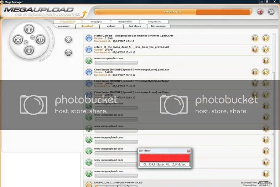Remove Mortal Zombie part3.rar from list
Viewport: 280px width, 187px height.
point(255,38)
